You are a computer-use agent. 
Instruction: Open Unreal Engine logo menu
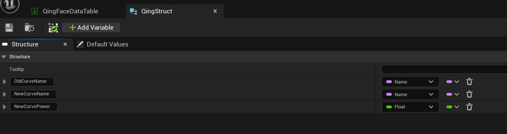10,5
